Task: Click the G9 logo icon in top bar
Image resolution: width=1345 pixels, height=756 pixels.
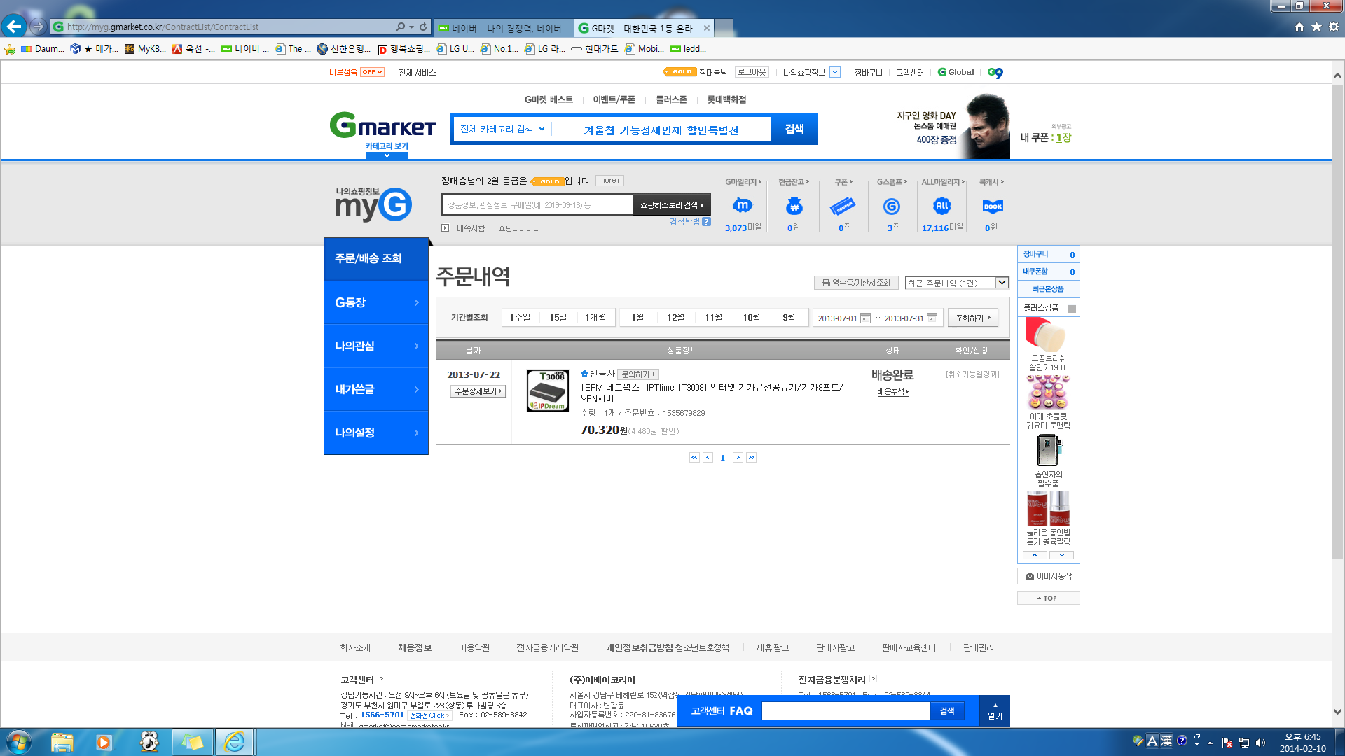Action: click(995, 73)
